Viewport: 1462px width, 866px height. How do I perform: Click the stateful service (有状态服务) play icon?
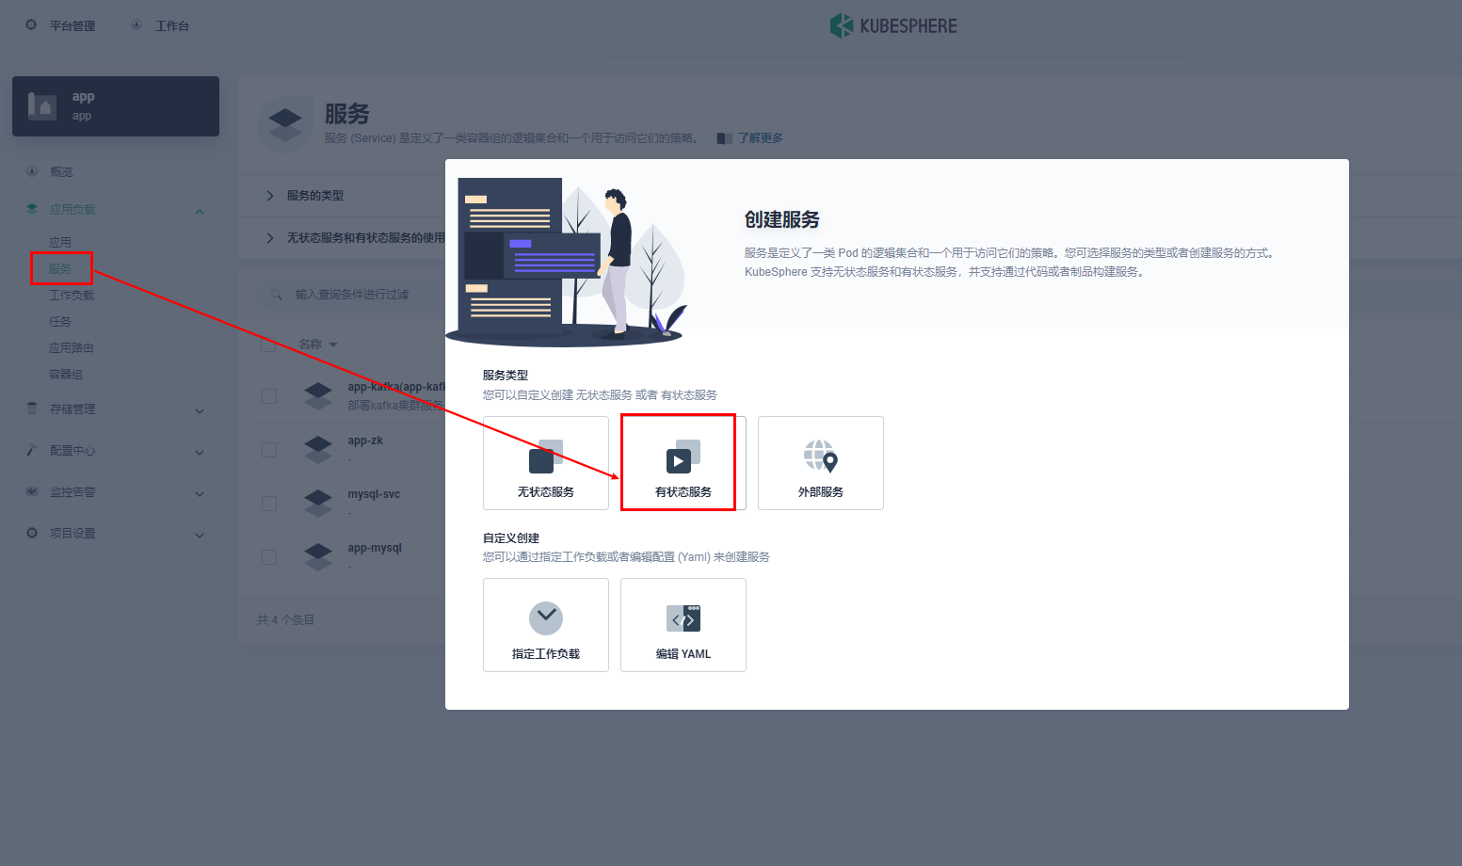point(683,457)
